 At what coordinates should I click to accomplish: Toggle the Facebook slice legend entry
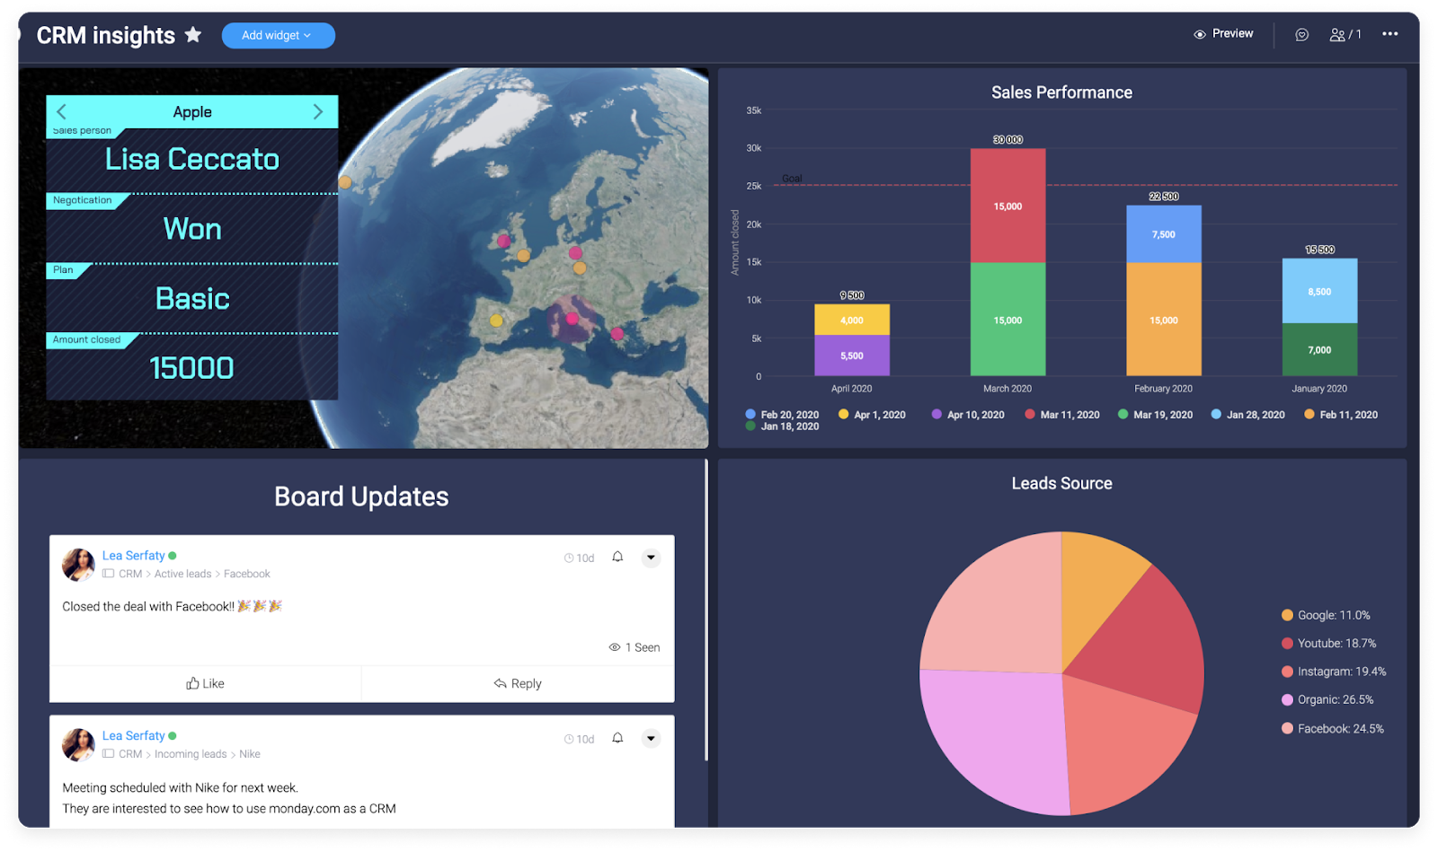click(x=1333, y=728)
